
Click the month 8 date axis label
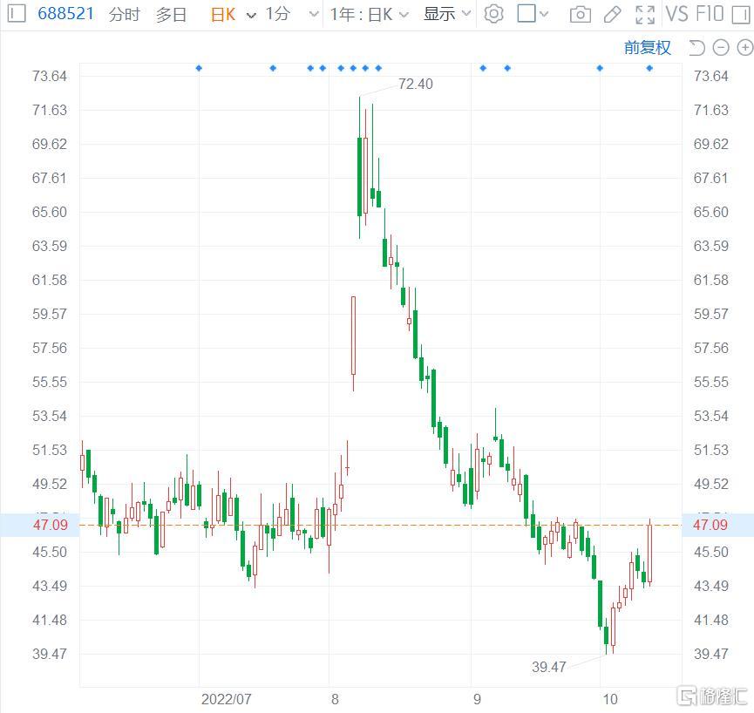tap(335, 699)
